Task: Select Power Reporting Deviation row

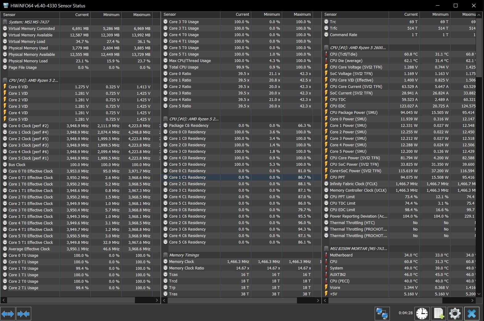Action: click(399, 216)
